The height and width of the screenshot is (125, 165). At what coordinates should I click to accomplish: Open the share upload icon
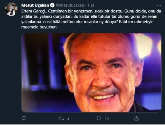pos(137,119)
